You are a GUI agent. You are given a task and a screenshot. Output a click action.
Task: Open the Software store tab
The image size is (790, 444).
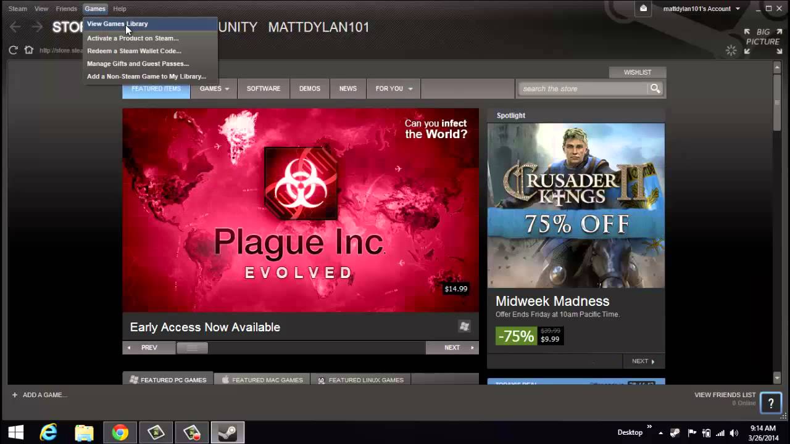tap(264, 89)
